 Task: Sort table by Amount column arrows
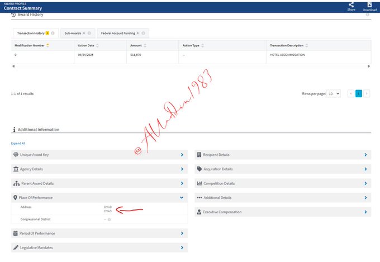pos(145,45)
